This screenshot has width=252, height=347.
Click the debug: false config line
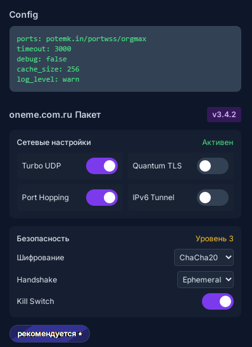point(42,59)
